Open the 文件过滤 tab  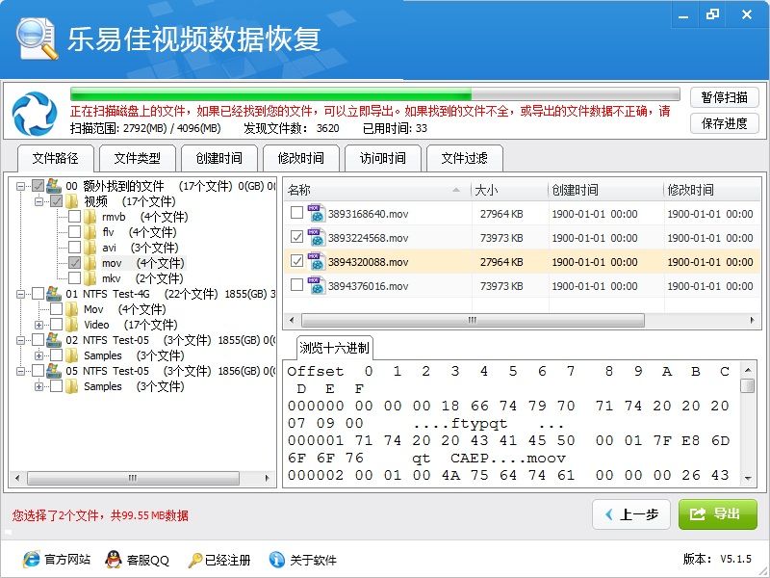[465, 158]
